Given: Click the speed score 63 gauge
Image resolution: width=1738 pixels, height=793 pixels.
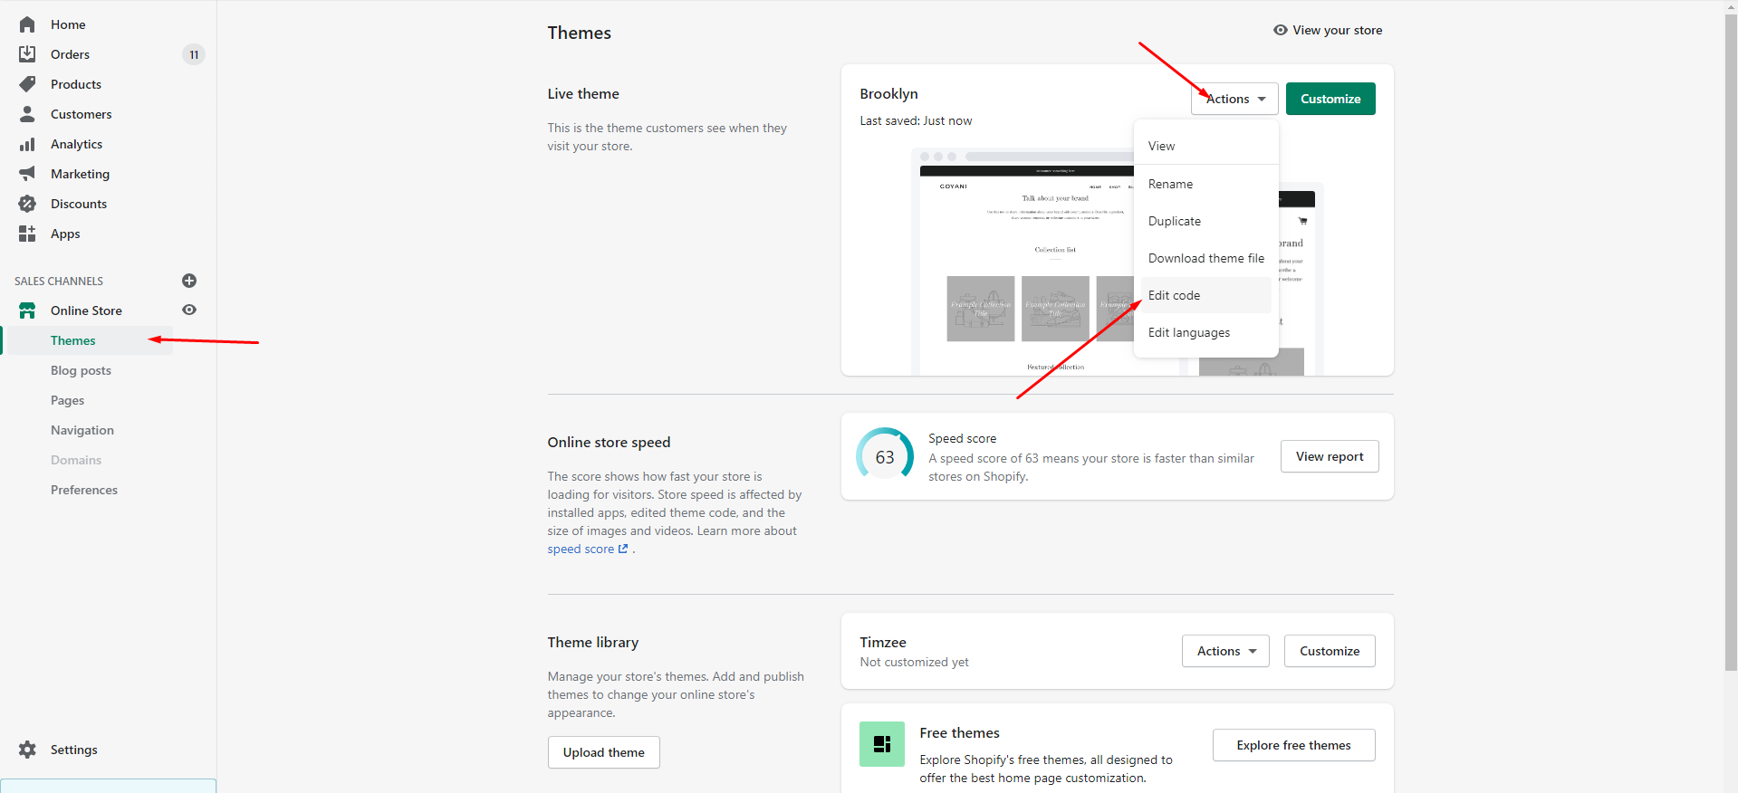Looking at the screenshot, I should click(885, 457).
